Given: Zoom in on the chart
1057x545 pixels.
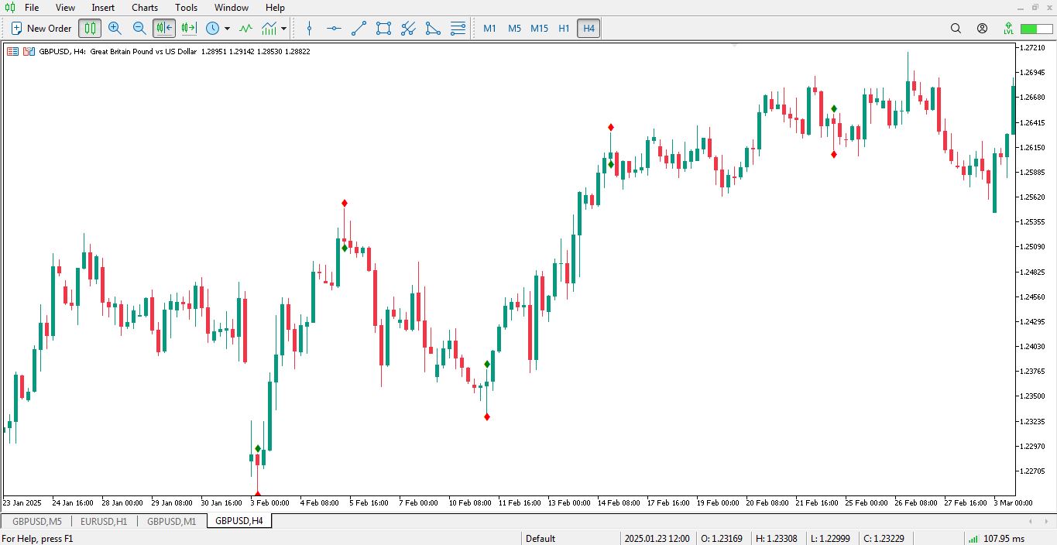Looking at the screenshot, I should [115, 29].
